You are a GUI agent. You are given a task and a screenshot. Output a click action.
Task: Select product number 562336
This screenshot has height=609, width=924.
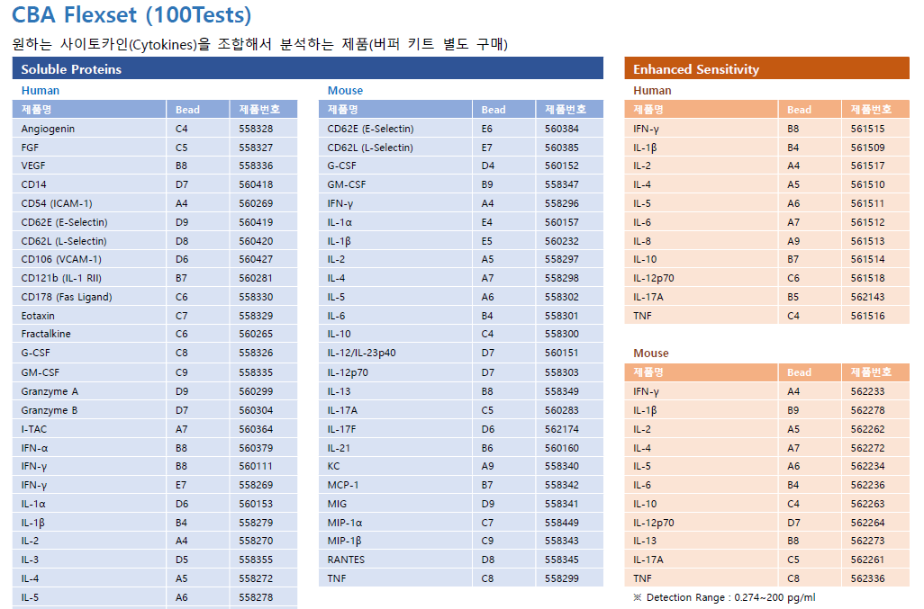point(867,578)
